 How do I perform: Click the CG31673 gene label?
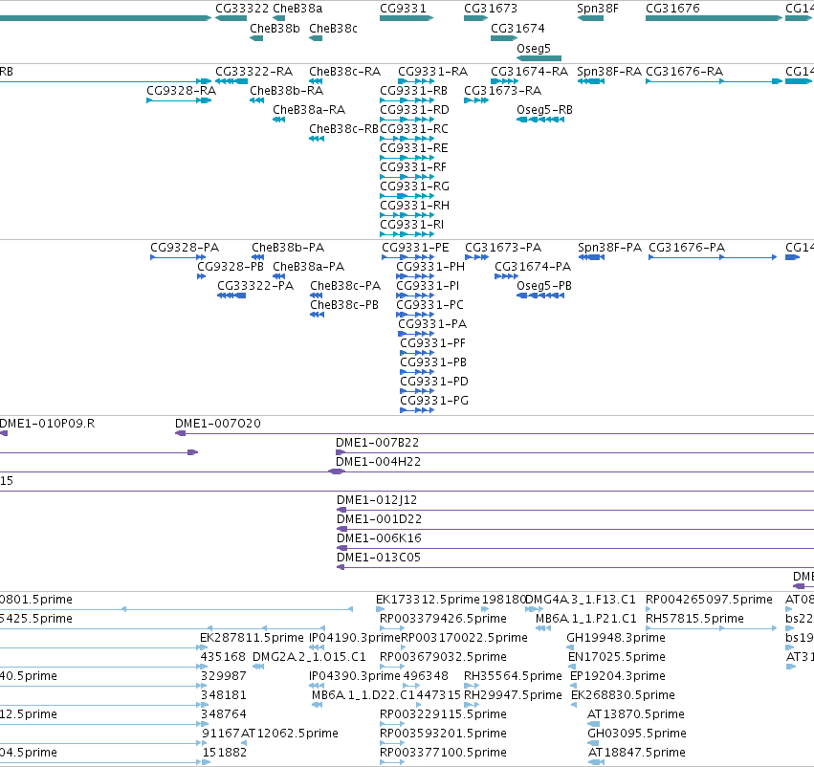click(x=491, y=9)
